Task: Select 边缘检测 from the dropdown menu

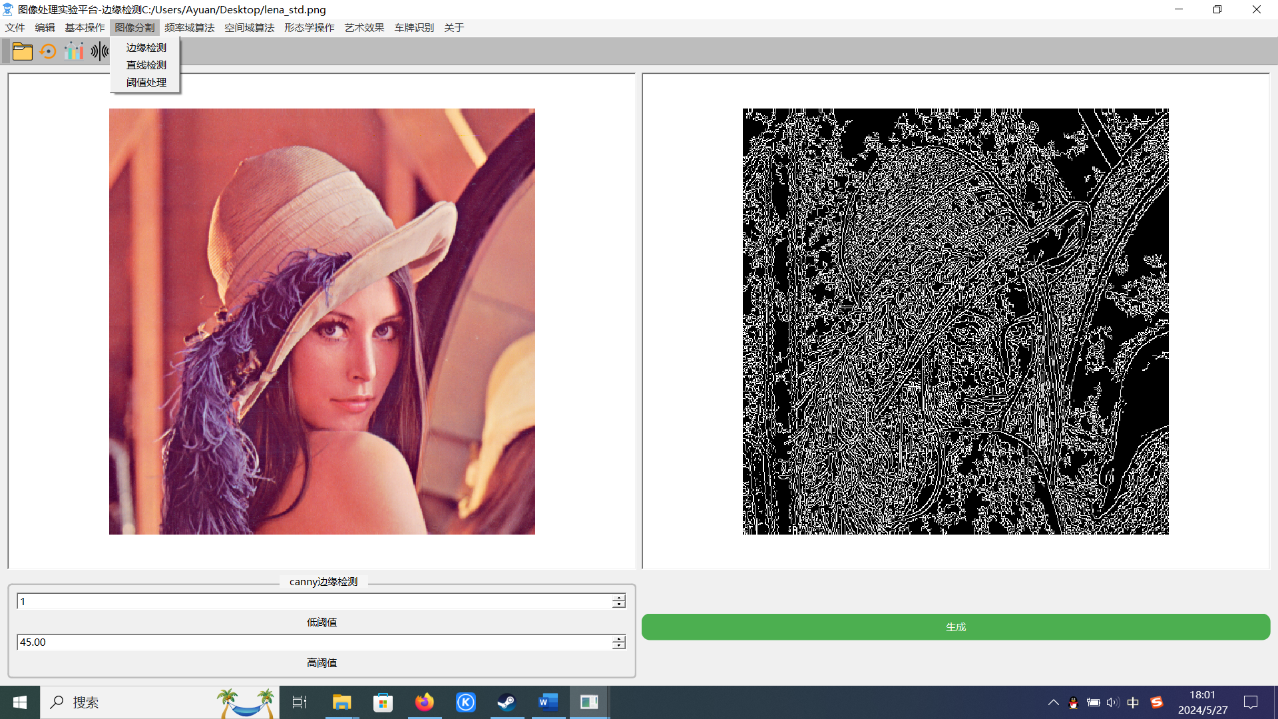Action: [146, 48]
